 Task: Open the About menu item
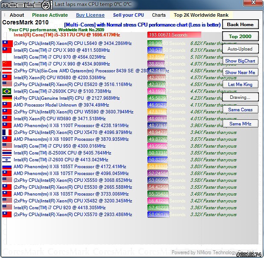point(17,15)
